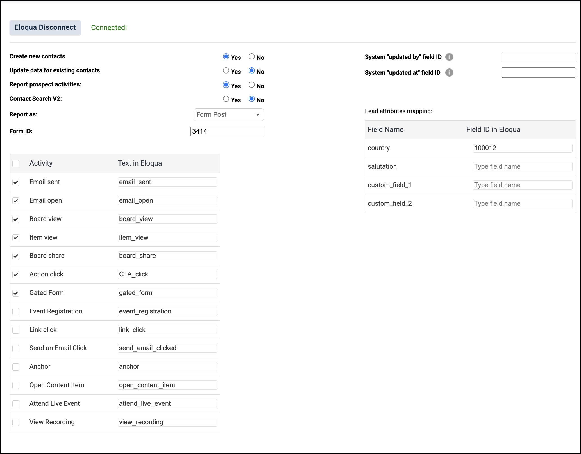Click the country Field ID input

pyautogui.click(x=522, y=148)
